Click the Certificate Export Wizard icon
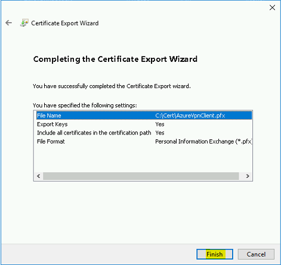Viewport: 281px width, 265px height. pyautogui.click(x=24, y=23)
